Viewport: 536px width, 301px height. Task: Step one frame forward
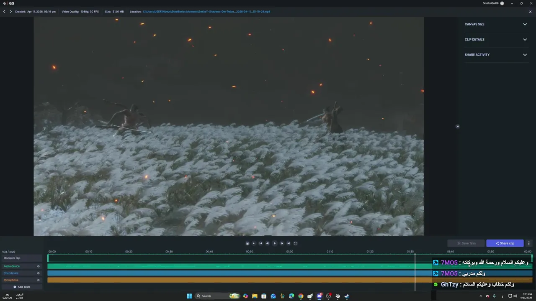pos(282,243)
